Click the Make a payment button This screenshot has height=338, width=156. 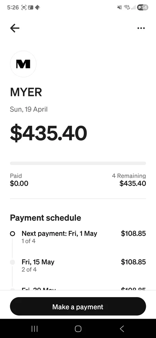click(x=78, y=307)
